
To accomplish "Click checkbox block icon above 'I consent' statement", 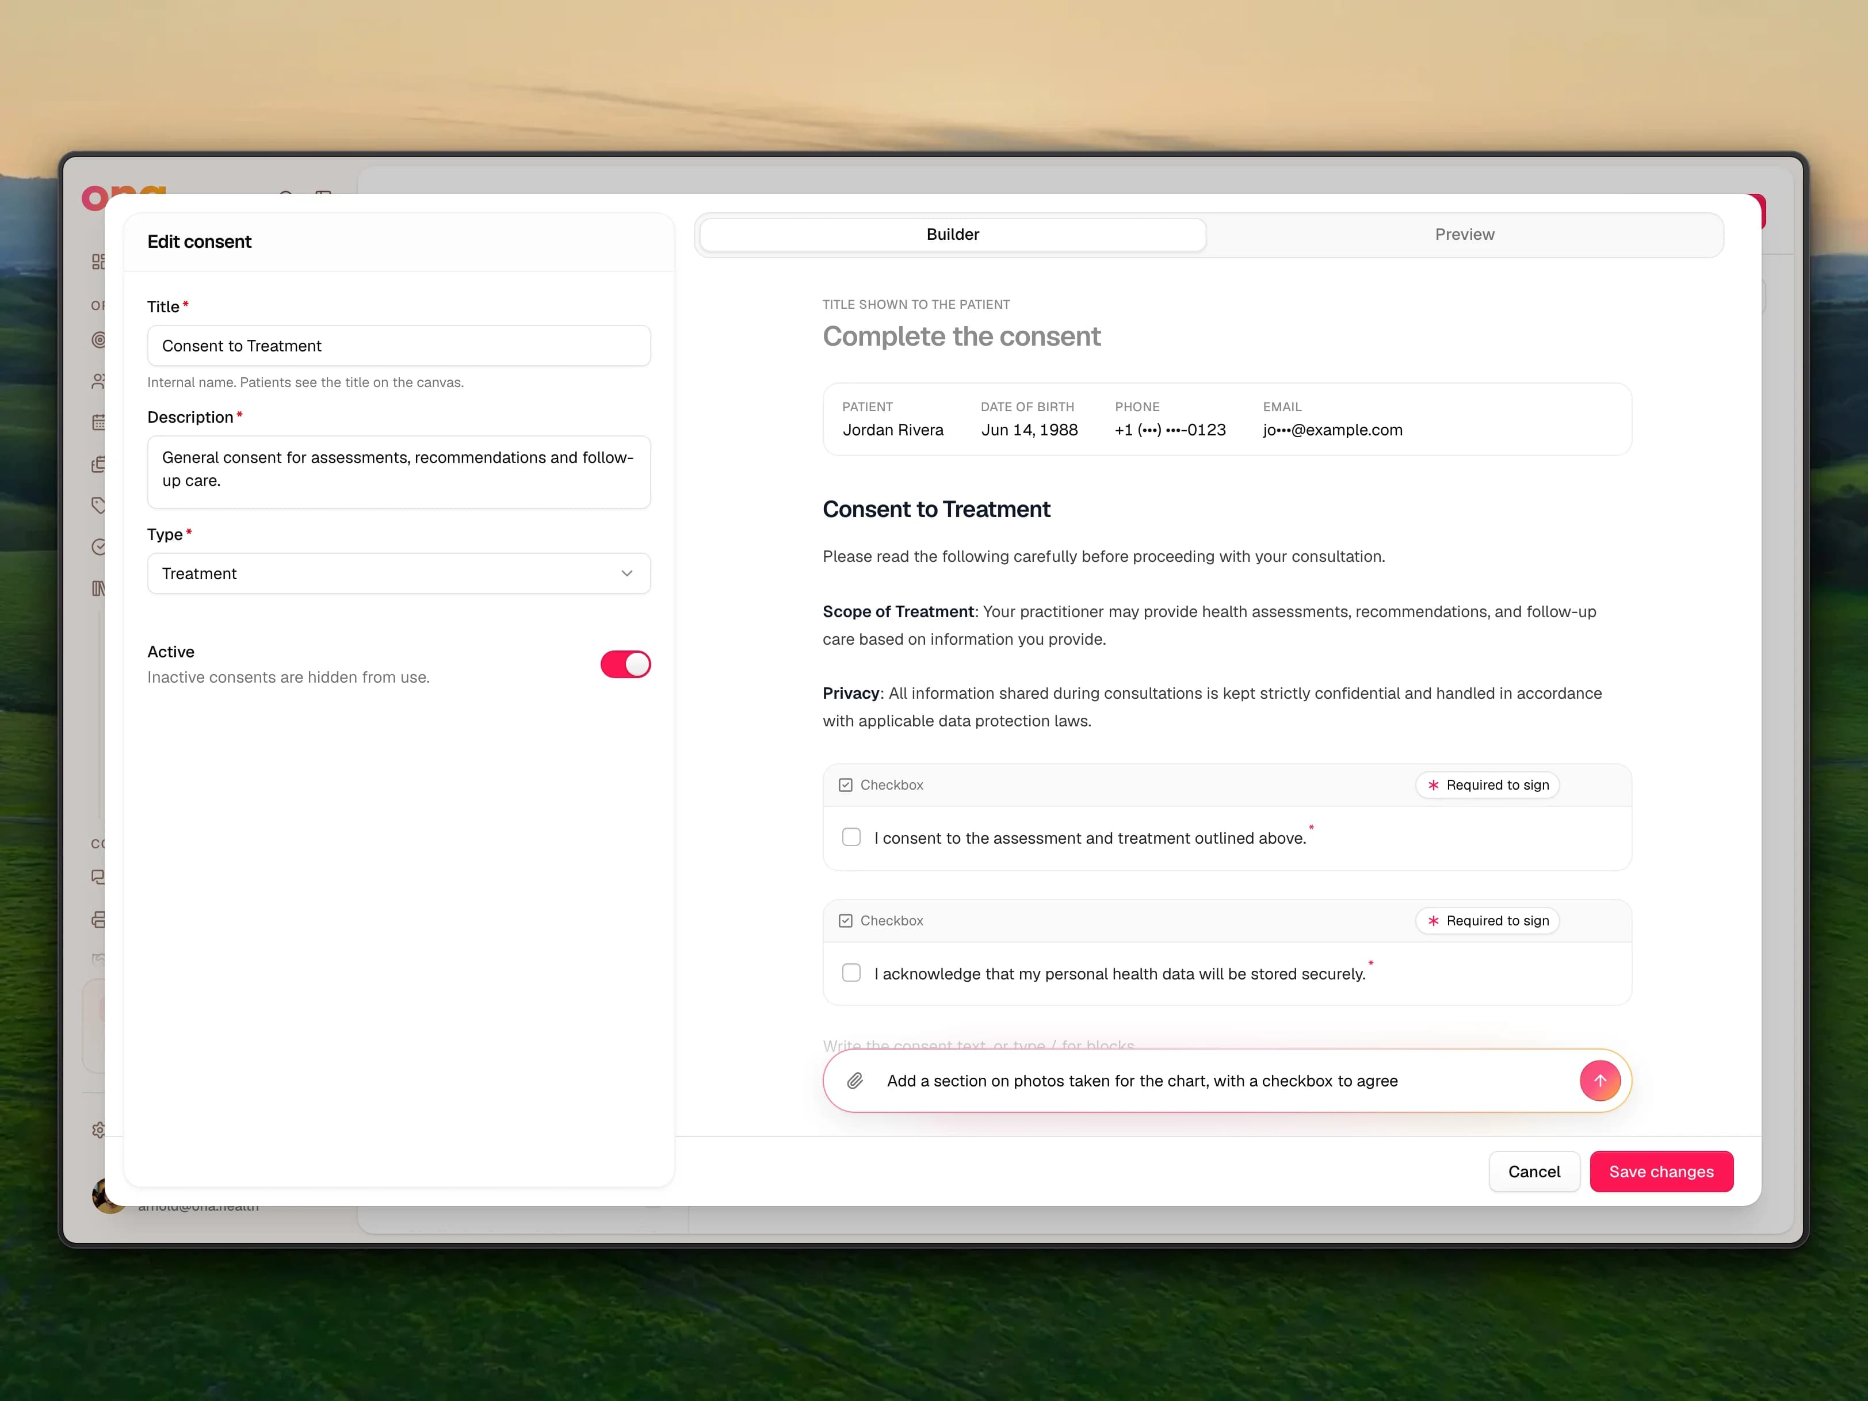I will (845, 785).
